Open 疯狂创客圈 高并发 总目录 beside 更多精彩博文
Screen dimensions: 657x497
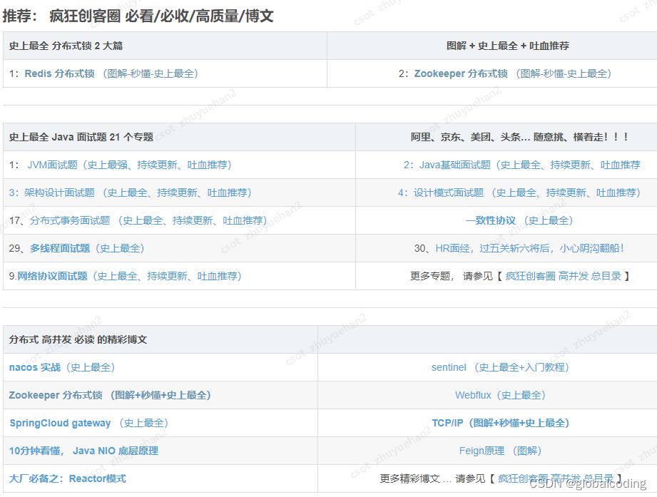(556, 478)
